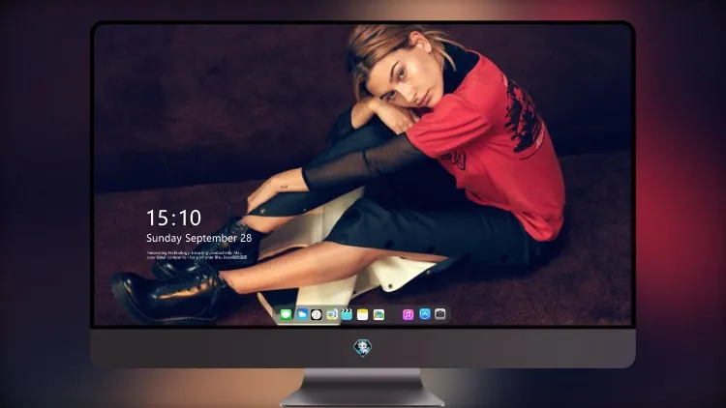The image size is (726, 408).
Task: Open the Photos gallery app in dock
Action: (378, 314)
